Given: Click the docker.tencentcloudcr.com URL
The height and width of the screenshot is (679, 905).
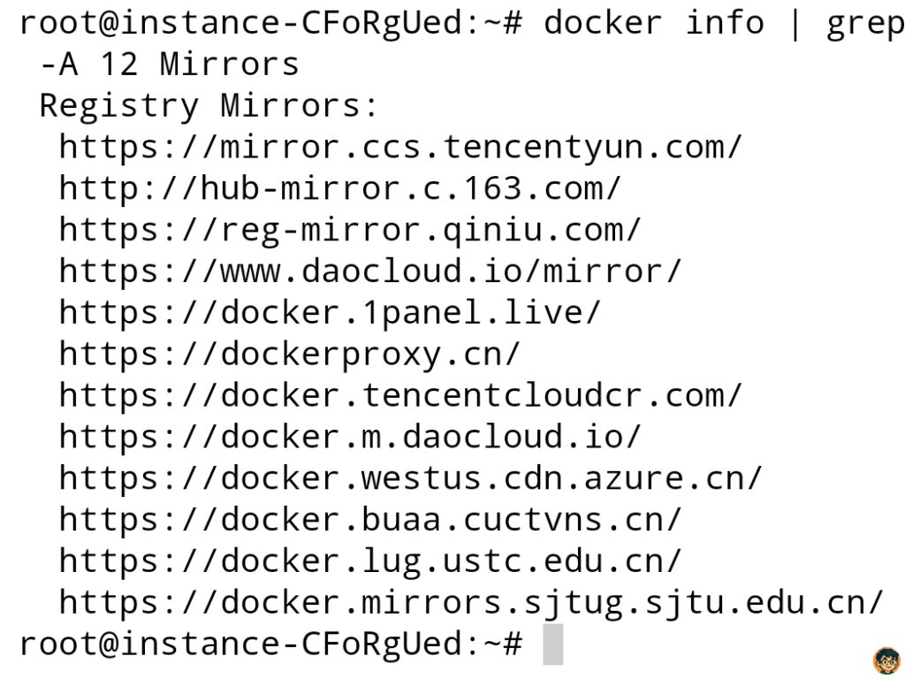Looking at the screenshot, I should 400,395.
